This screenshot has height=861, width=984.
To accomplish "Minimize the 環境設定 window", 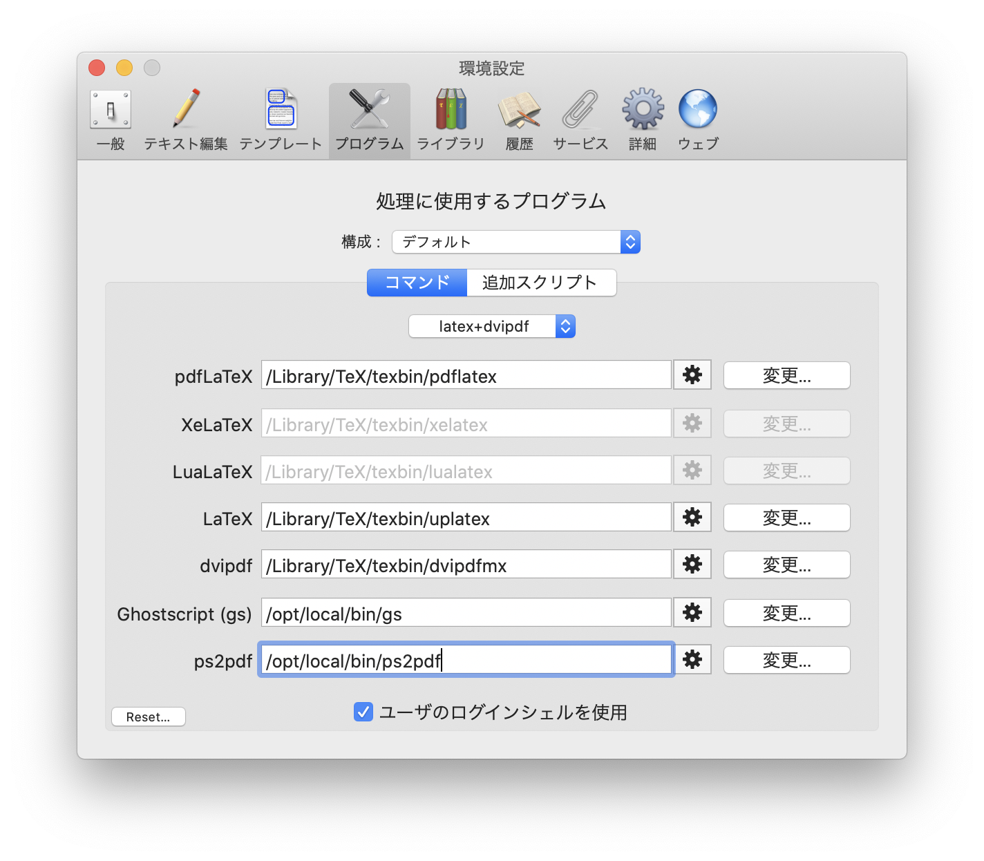I will [x=124, y=68].
